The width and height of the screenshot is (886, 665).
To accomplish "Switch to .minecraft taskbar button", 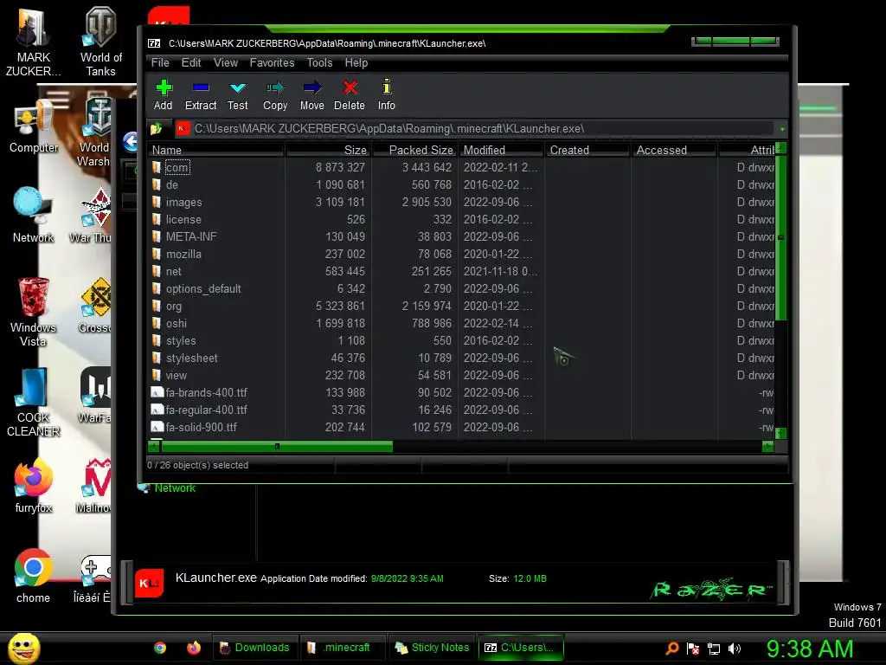I will pos(342,648).
